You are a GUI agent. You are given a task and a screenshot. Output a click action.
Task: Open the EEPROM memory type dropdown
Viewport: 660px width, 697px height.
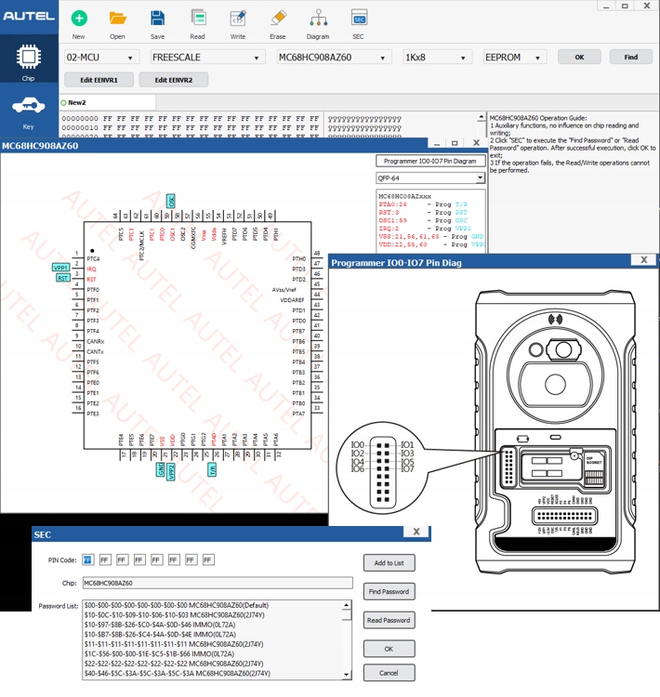[x=514, y=58]
